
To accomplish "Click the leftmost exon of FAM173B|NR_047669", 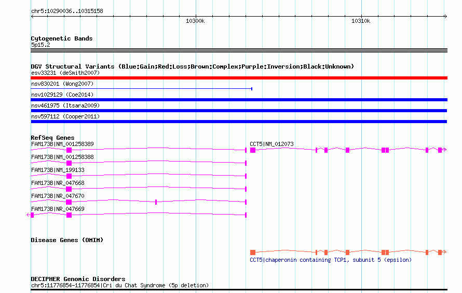I will 32,215.
